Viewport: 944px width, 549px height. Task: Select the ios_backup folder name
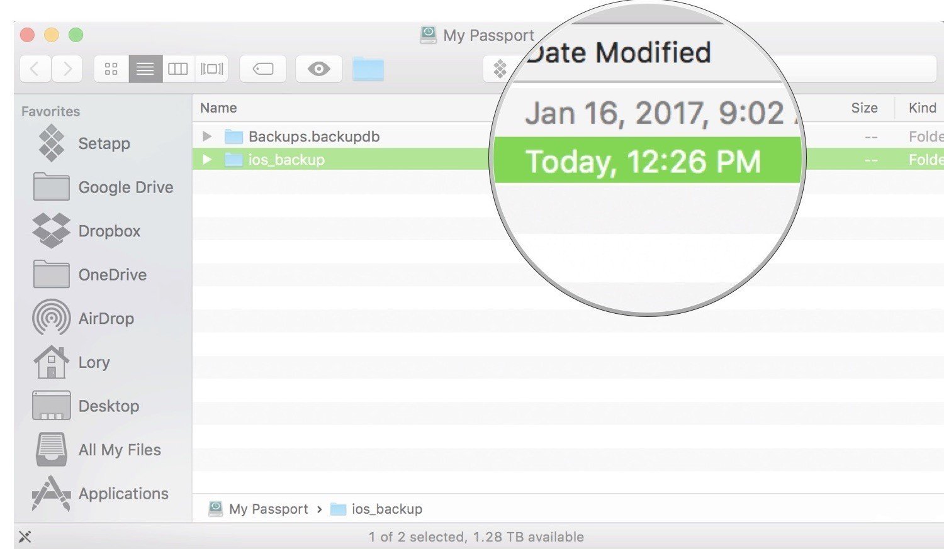coord(286,160)
